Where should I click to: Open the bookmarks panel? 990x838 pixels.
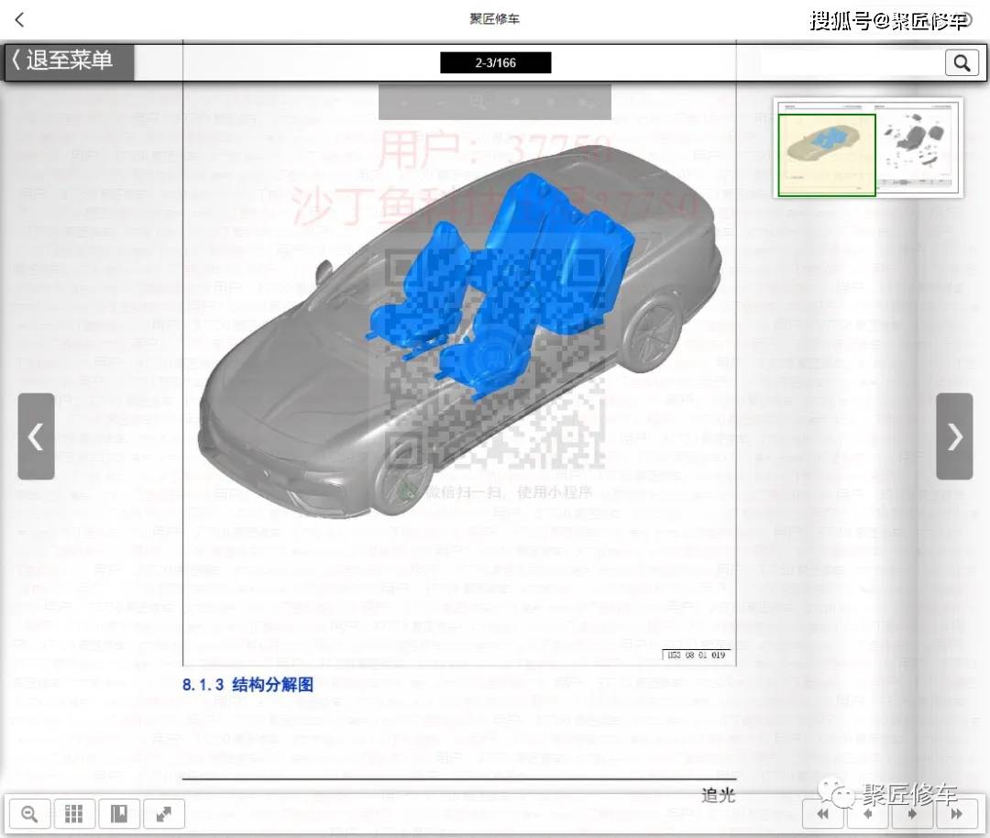pos(118,813)
